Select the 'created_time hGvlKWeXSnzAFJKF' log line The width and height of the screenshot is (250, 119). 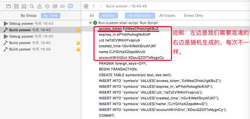coord(127,46)
